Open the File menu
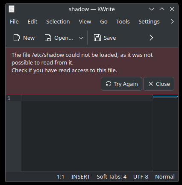Image resolution: width=182 pixels, height=185 pixels. tap(14, 22)
